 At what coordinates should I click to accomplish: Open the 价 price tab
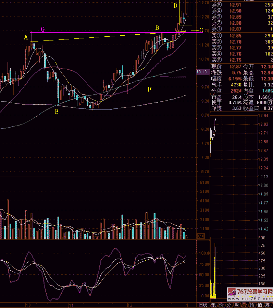point(221,305)
